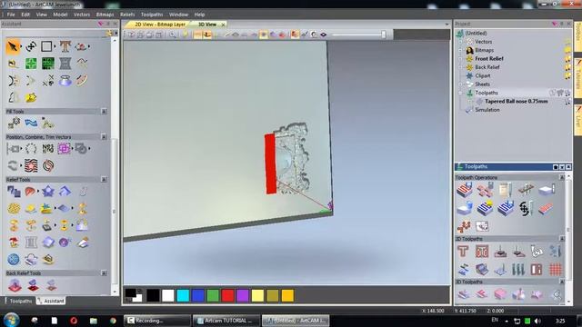Click the purple square offset tool icon

(64, 149)
